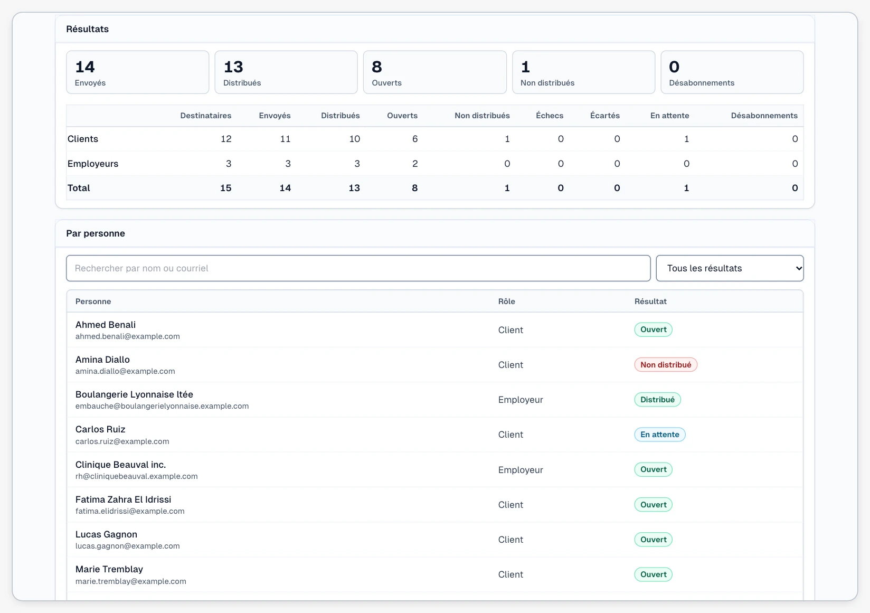This screenshot has height=613, width=870.
Task: Click Carlos Ruiz's 'En attente' badge
Action: click(659, 435)
